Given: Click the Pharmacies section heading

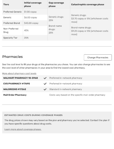Looking at the screenshot, I should pos(12,56).
